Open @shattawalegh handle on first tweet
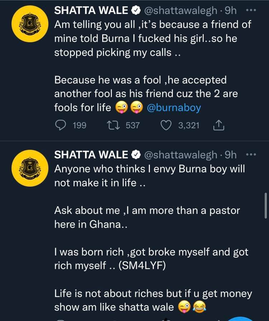The height and width of the screenshot is (321, 269). [x=181, y=11]
